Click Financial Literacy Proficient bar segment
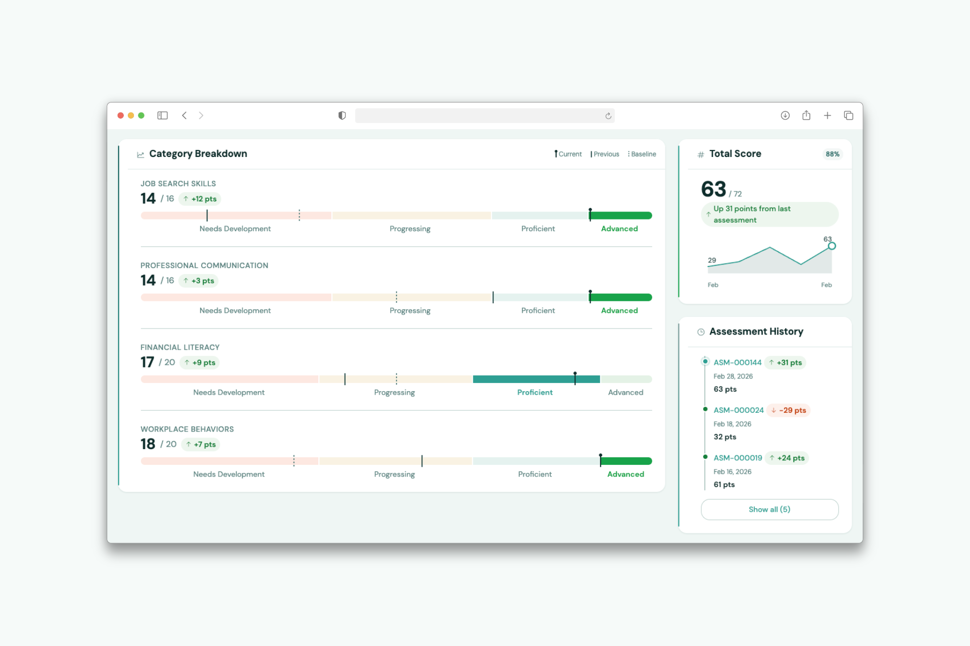Viewport: 970px width, 646px height. (536, 379)
